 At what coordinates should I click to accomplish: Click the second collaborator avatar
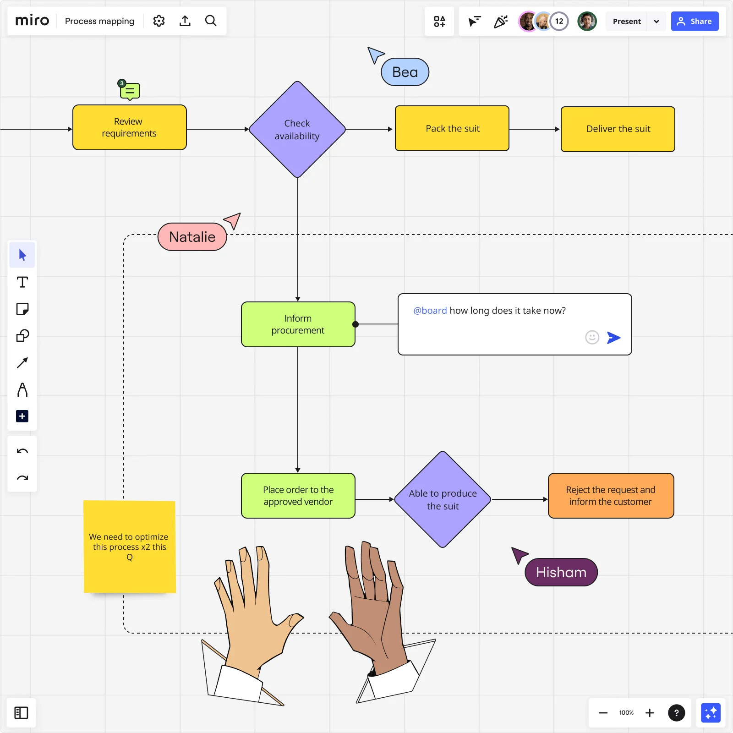click(543, 21)
